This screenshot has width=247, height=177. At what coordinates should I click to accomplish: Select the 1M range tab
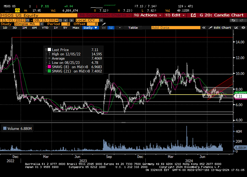point(24,28)
